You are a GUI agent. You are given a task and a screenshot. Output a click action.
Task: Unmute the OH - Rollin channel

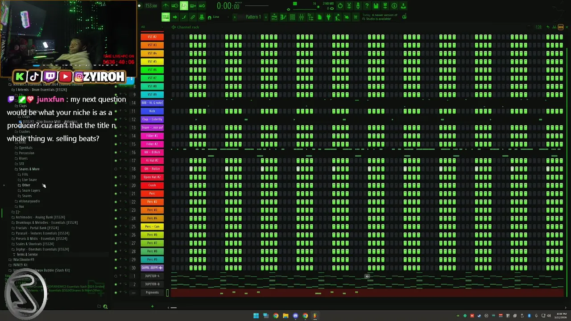pyautogui.click(x=116, y=169)
